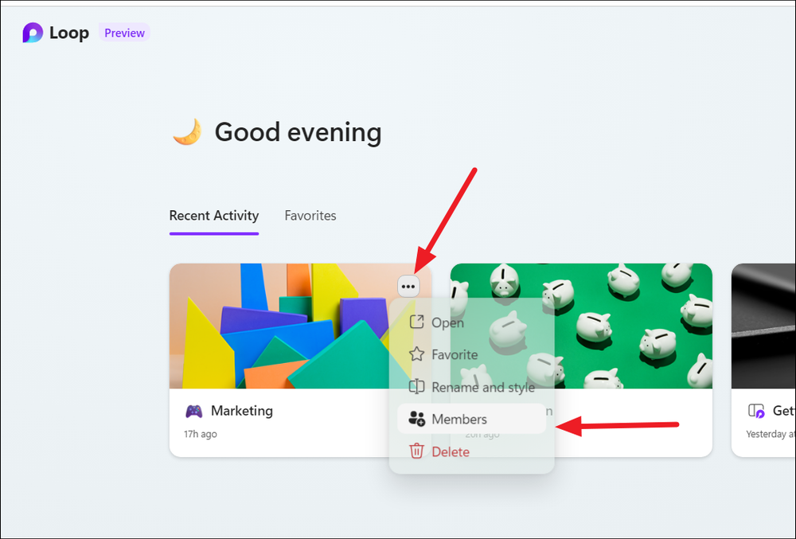Switch to the Favorites tab

tap(310, 216)
